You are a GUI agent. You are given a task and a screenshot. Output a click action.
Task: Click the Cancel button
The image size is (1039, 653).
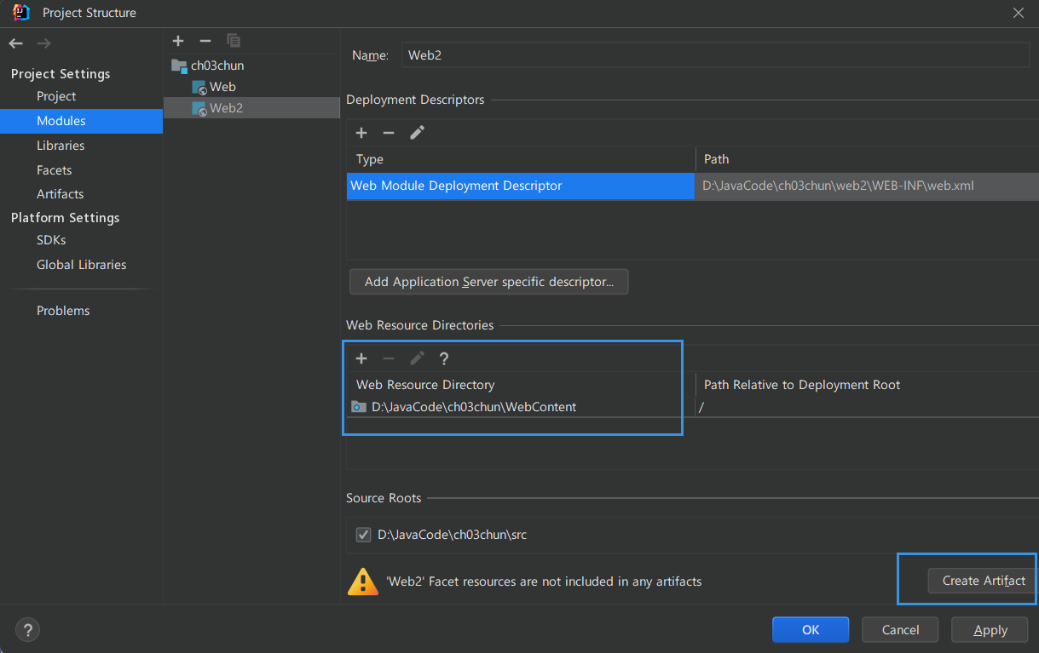(x=900, y=630)
